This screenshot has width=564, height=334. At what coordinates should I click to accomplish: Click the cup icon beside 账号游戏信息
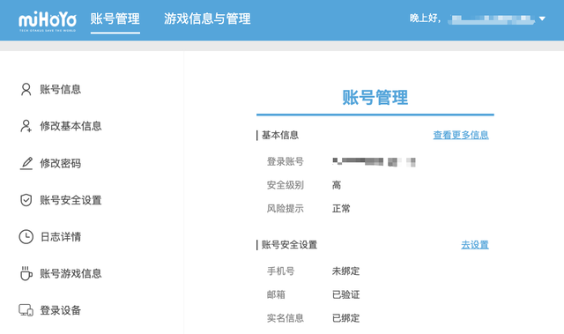click(26, 273)
